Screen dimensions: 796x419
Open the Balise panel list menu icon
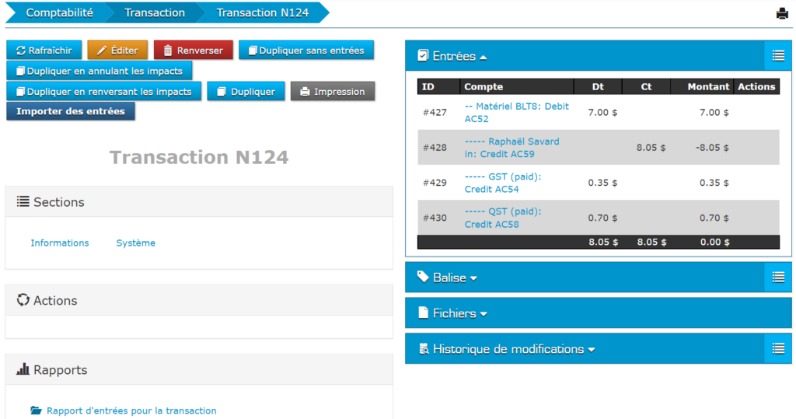(778, 278)
